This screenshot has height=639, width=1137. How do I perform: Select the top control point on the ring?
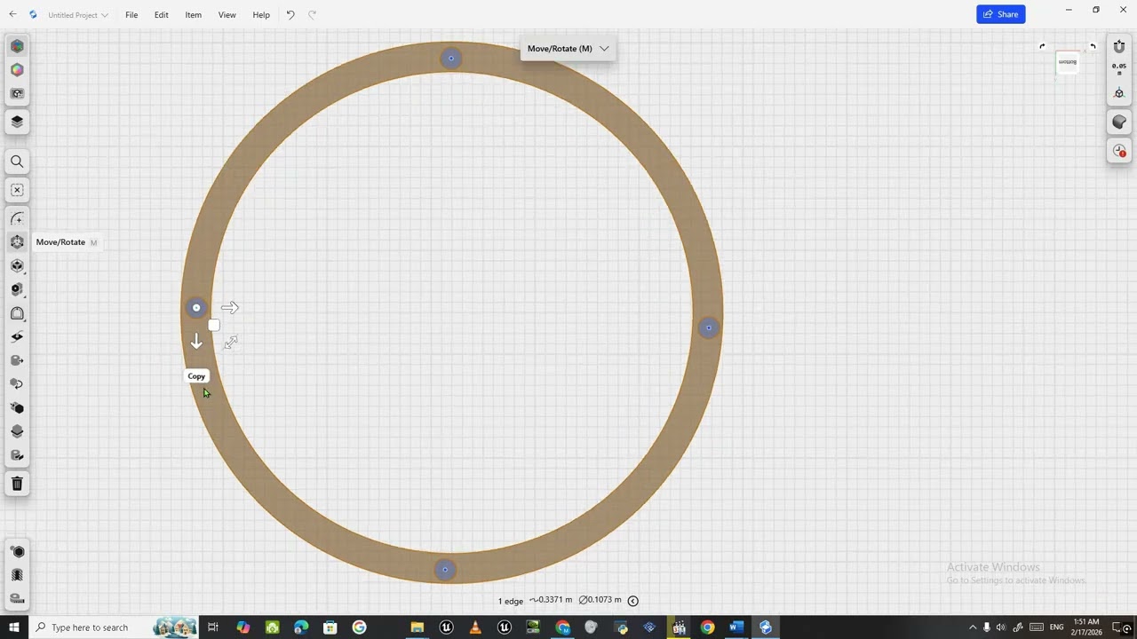coord(451,59)
